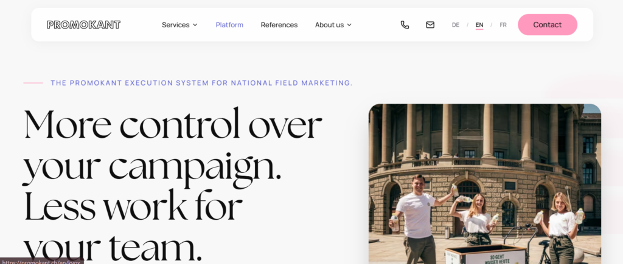Switch language to FR
The height and width of the screenshot is (264, 623).
[503, 25]
